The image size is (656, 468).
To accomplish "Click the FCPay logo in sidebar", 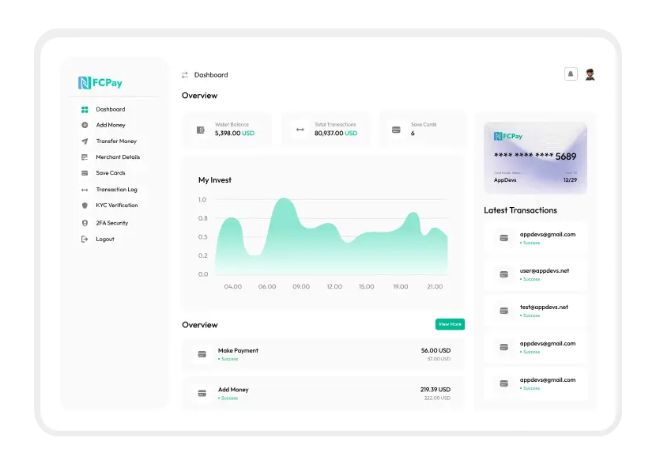I will tap(100, 82).
